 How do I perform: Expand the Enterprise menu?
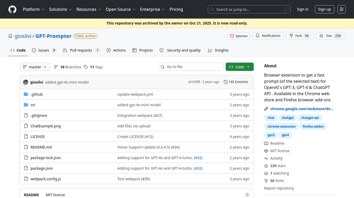tap(152, 9)
